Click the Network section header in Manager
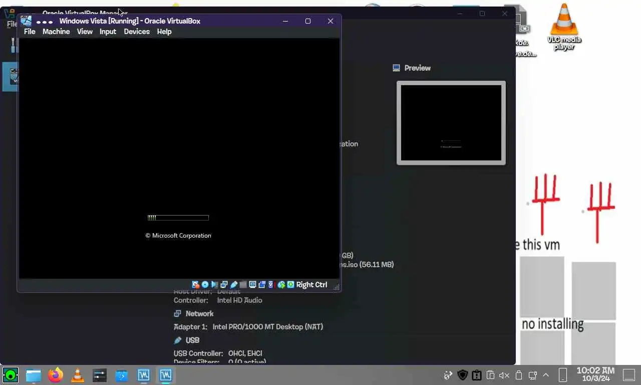Image resolution: width=641 pixels, height=385 pixels. tap(199, 313)
